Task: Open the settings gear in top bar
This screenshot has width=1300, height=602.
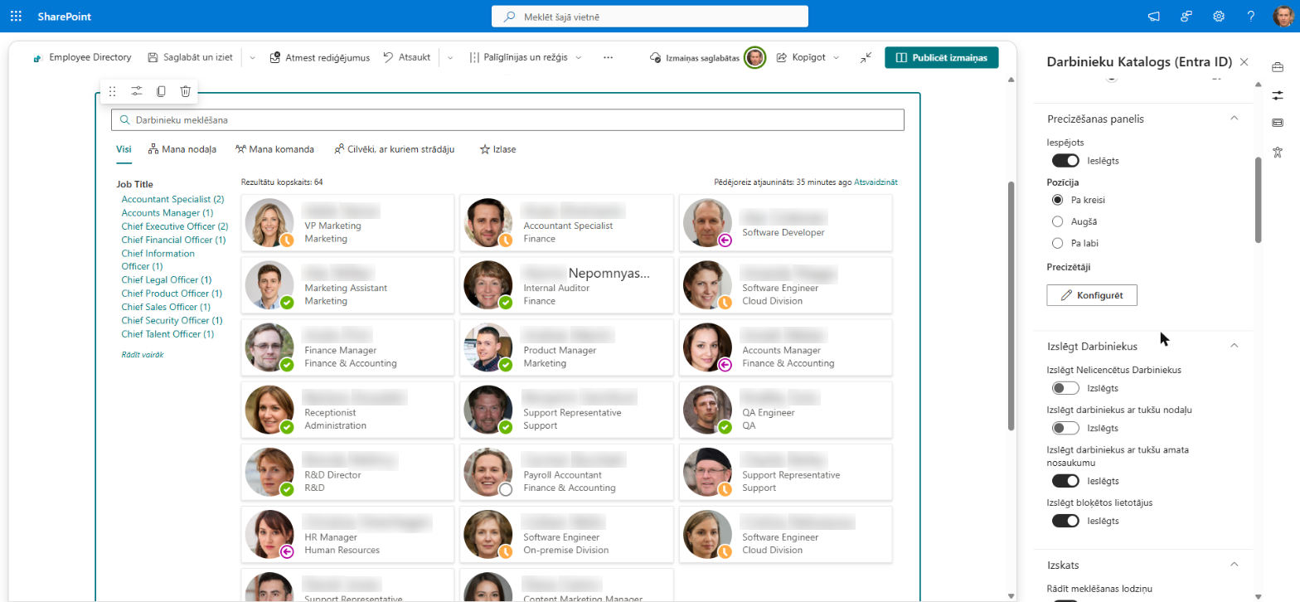Action: pos(1219,16)
